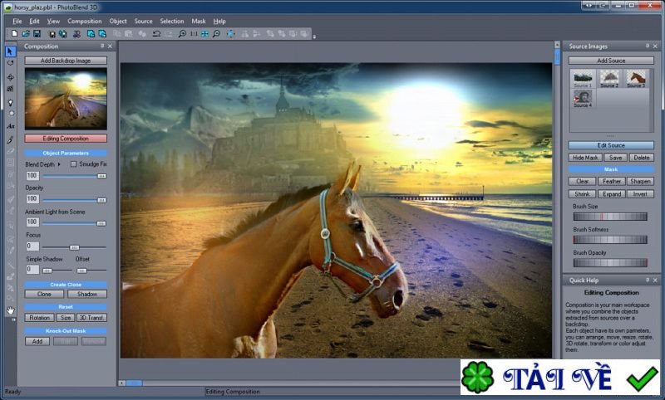
Task: Click the 3D Transf. reset button
Action: point(91,318)
